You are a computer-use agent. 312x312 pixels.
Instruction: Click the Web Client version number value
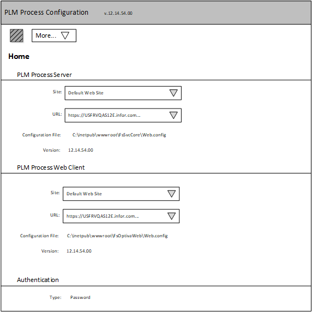click(x=79, y=251)
